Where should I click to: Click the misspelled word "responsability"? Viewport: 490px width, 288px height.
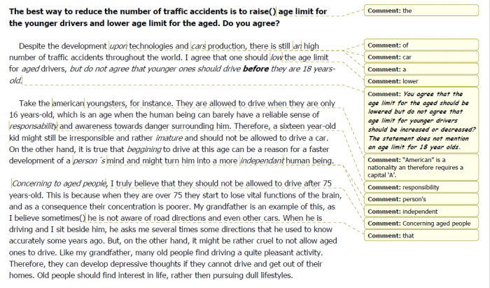click(33, 125)
